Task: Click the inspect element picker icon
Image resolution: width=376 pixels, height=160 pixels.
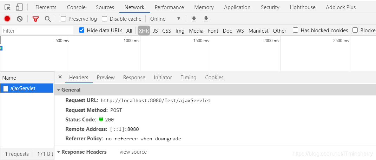Action: pos(7,7)
